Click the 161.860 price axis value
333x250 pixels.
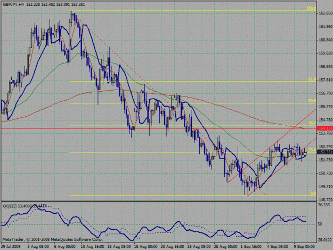click(326, 27)
